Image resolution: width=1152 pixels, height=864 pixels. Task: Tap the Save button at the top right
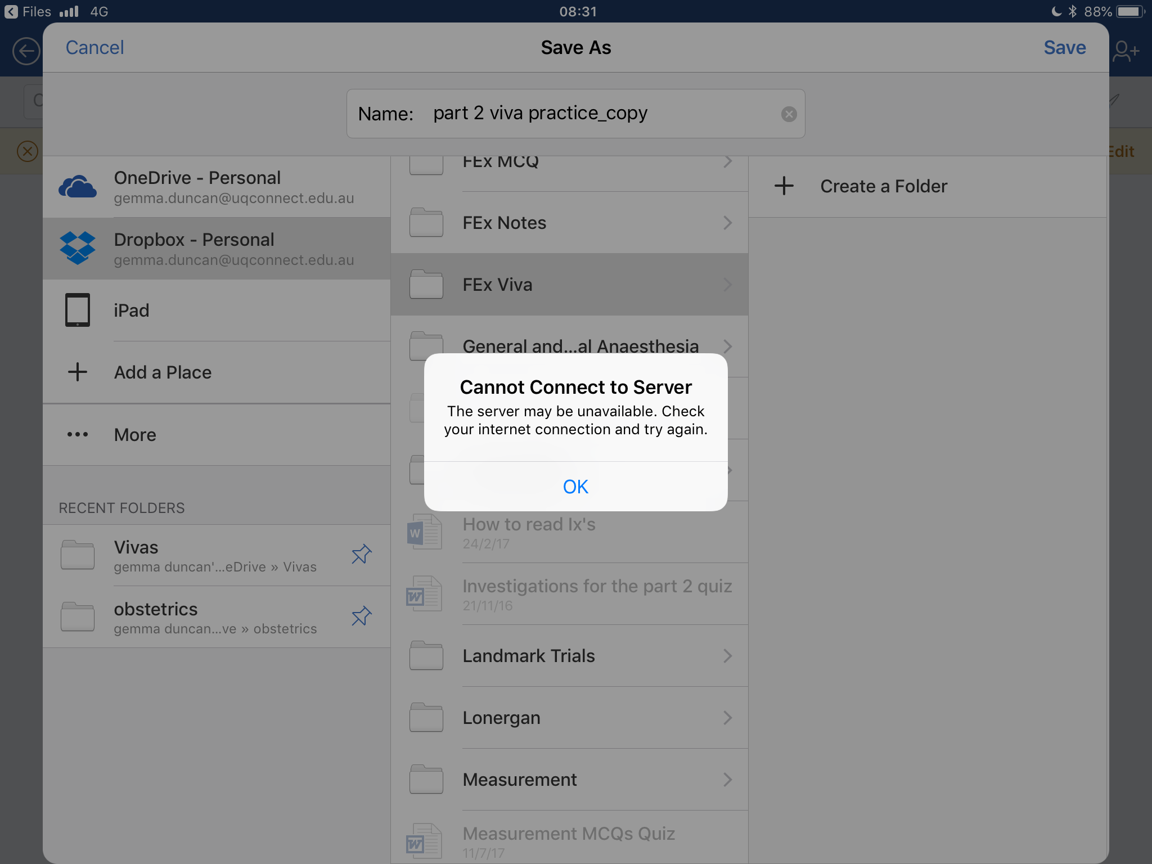coord(1064,48)
